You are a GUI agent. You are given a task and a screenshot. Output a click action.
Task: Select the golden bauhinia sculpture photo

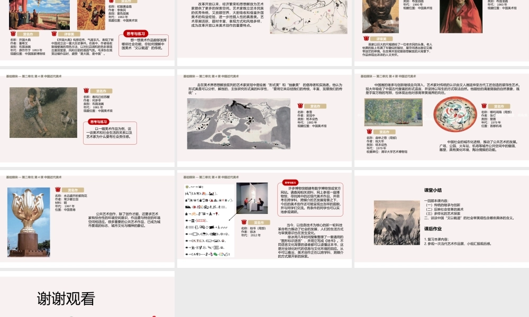(x=29, y=222)
